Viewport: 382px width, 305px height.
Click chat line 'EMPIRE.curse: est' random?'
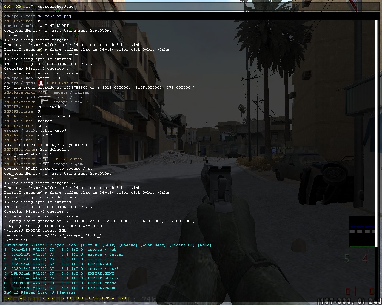click(35, 107)
